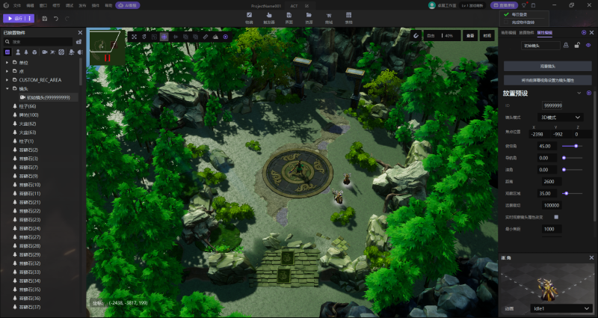Open the 帮助 help menu
This screenshot has width=598, height=318.
108,6
